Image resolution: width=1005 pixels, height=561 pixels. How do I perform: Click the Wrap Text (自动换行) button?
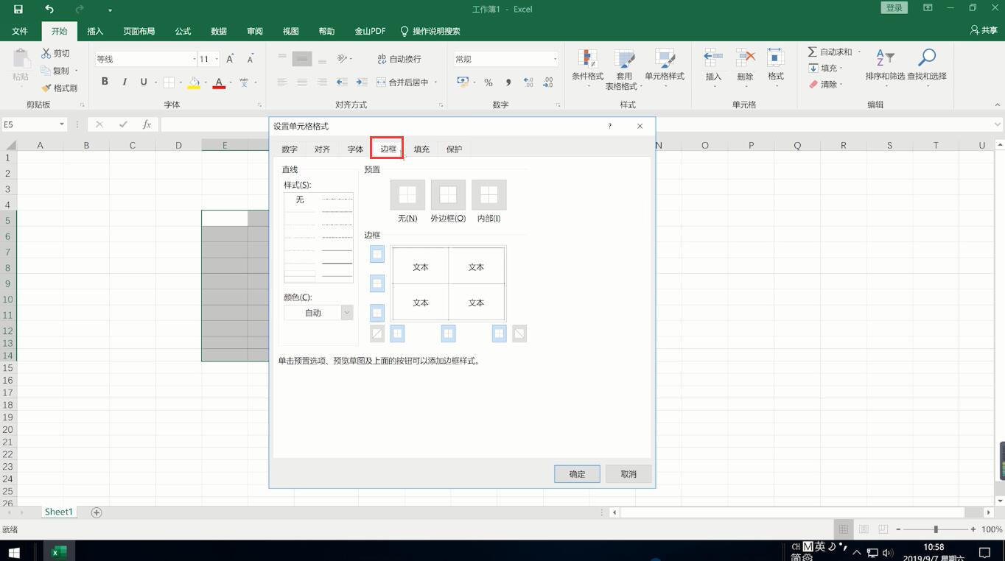pyautogui.click(x=399, y=59)
